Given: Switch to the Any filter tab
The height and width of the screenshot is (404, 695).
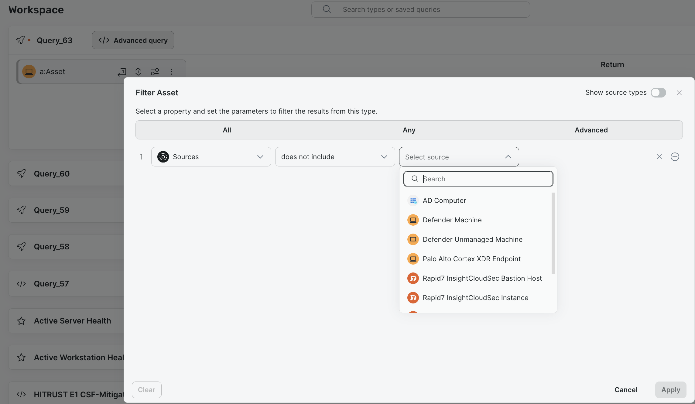Looking at the screenshot, I should (409, 130).
